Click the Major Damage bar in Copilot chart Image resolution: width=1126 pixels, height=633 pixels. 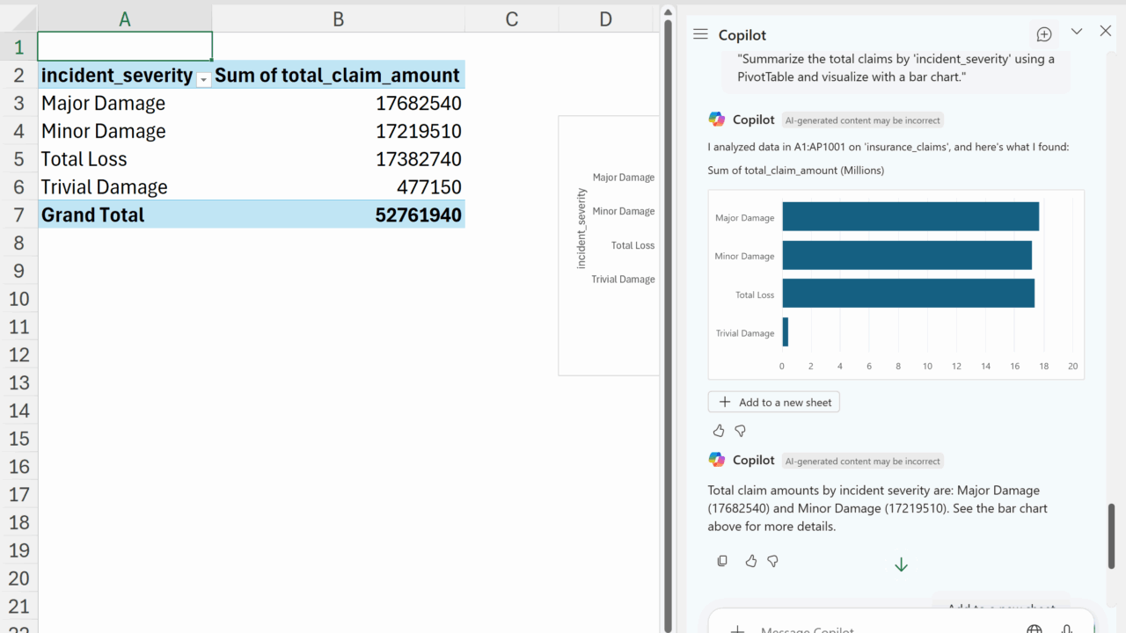pos(910,217)
